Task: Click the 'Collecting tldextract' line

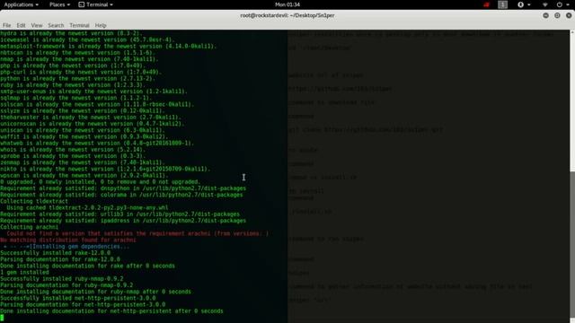Action: (34, 201)
